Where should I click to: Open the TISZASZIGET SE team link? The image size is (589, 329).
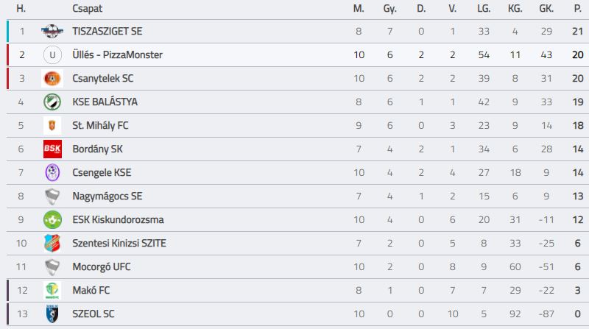(x=107, y=31)
